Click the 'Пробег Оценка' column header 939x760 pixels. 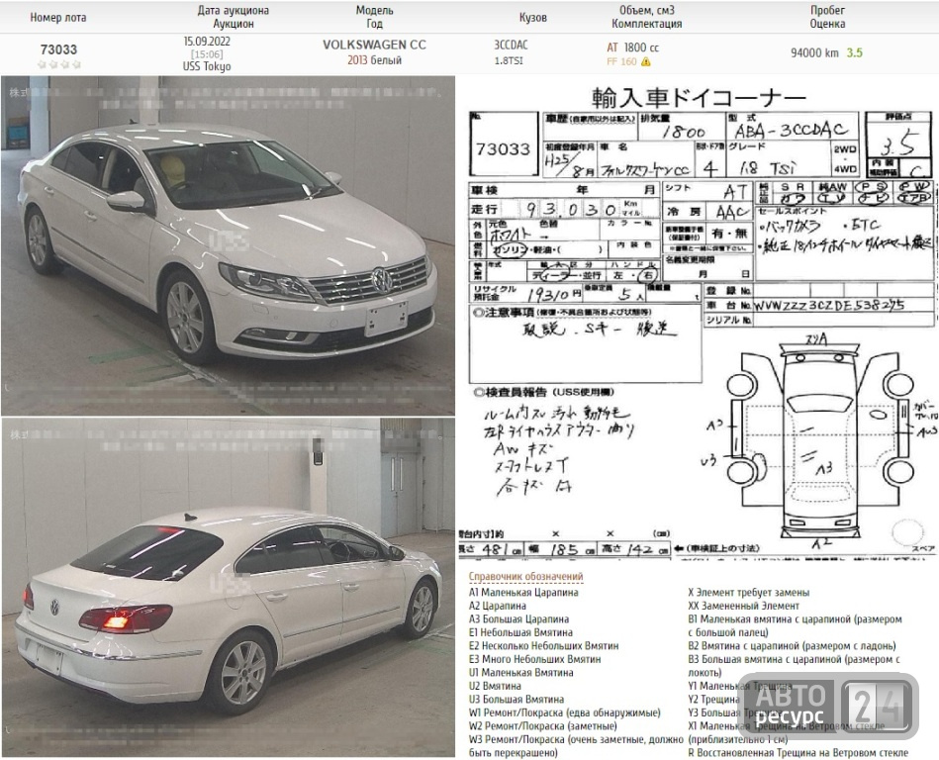827,17
